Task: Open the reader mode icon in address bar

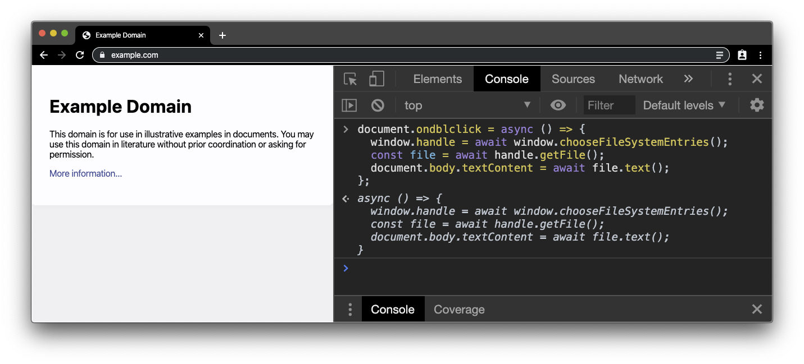Action: (719, 55)
